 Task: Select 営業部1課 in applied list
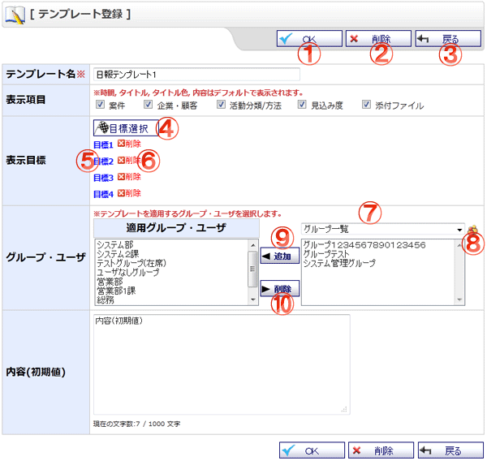[x=116, y=291]
